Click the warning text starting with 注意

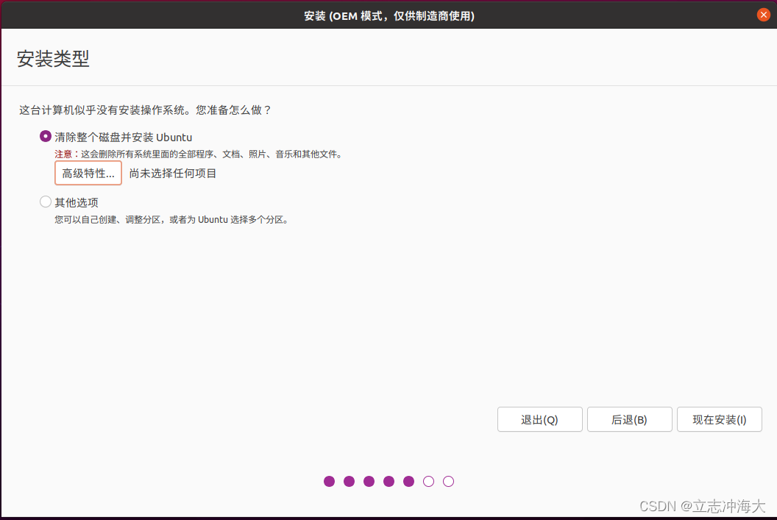(199, 154)
